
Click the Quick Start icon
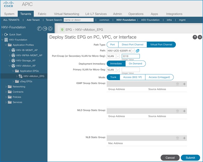click(x=6, y=35)
